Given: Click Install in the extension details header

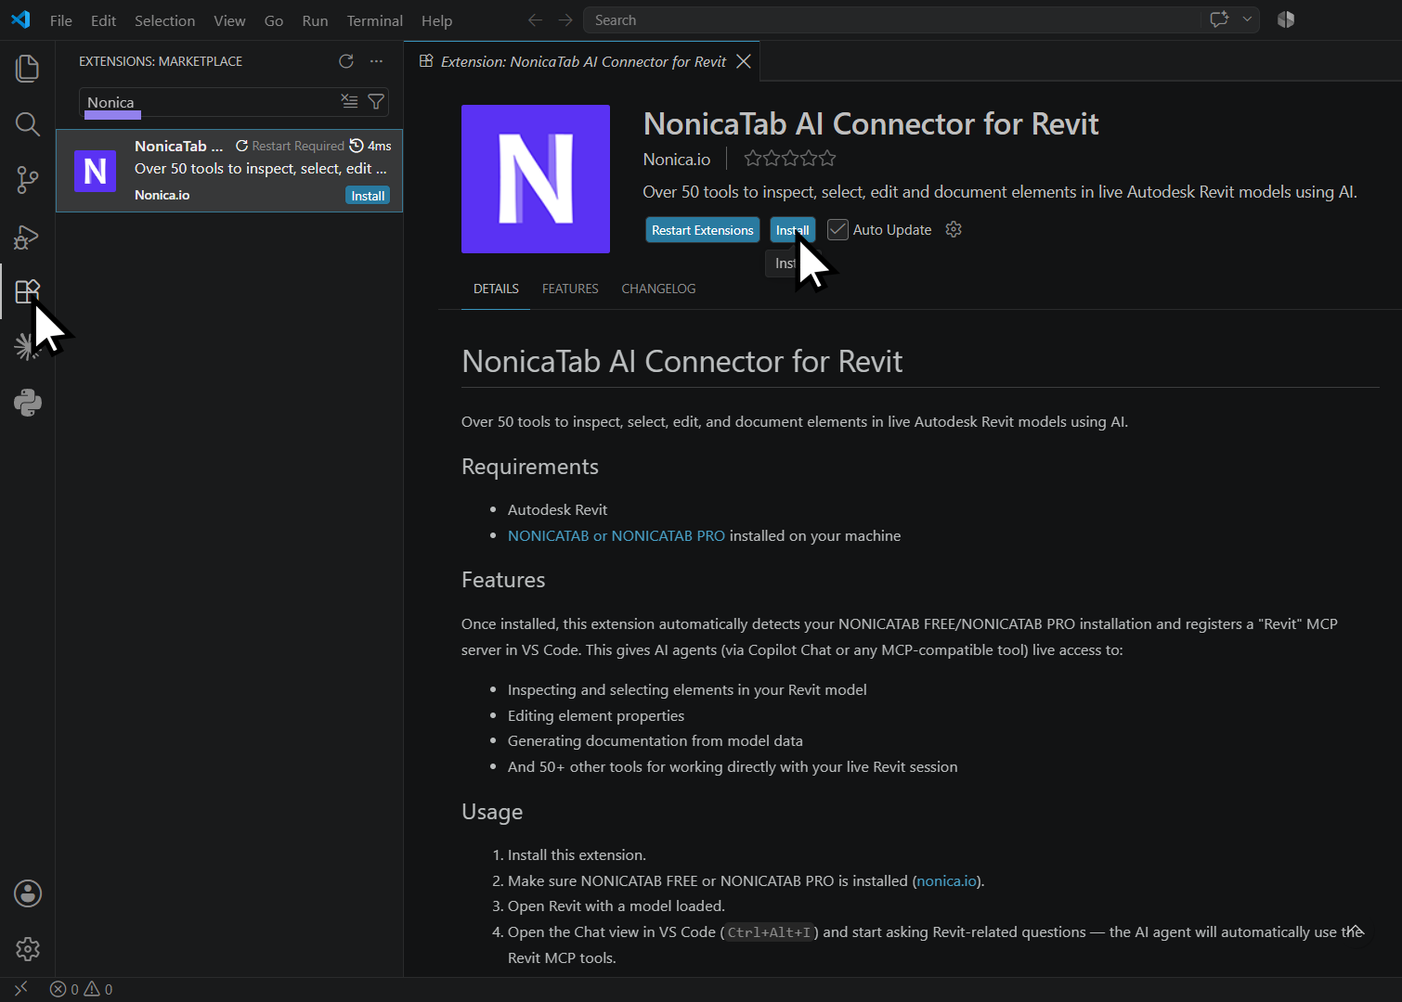Looking at the screenshot, I should coord(792,230).
